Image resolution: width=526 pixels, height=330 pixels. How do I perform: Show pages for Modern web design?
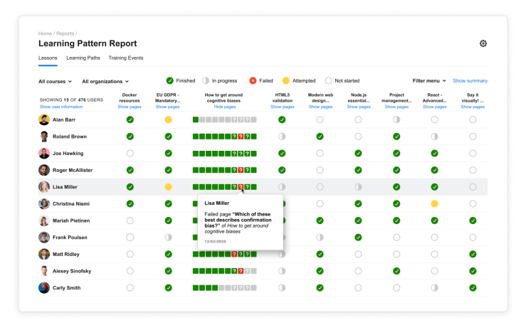coord(320,107)
